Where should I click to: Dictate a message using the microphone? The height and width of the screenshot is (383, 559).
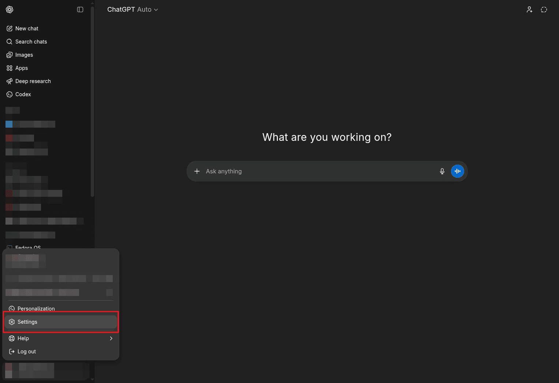click(x=442, y=171)
